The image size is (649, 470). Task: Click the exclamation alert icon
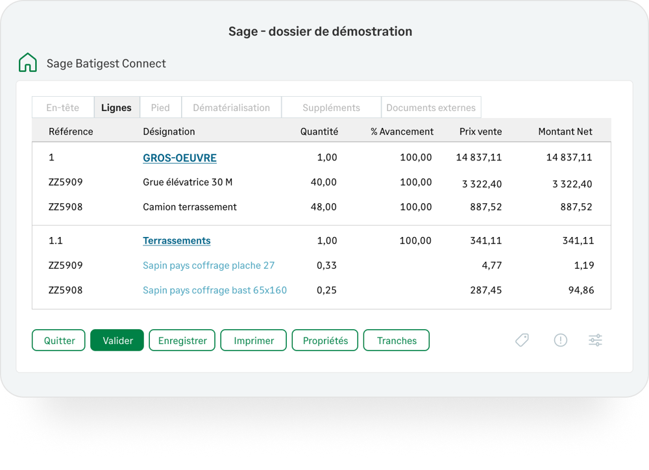point(561,340)
